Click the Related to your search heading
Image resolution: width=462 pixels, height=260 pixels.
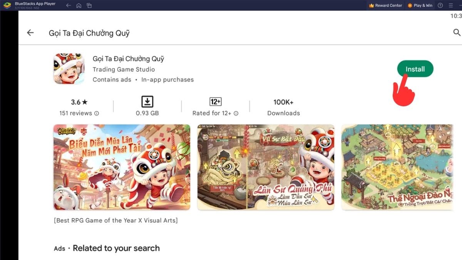[116, 248]
